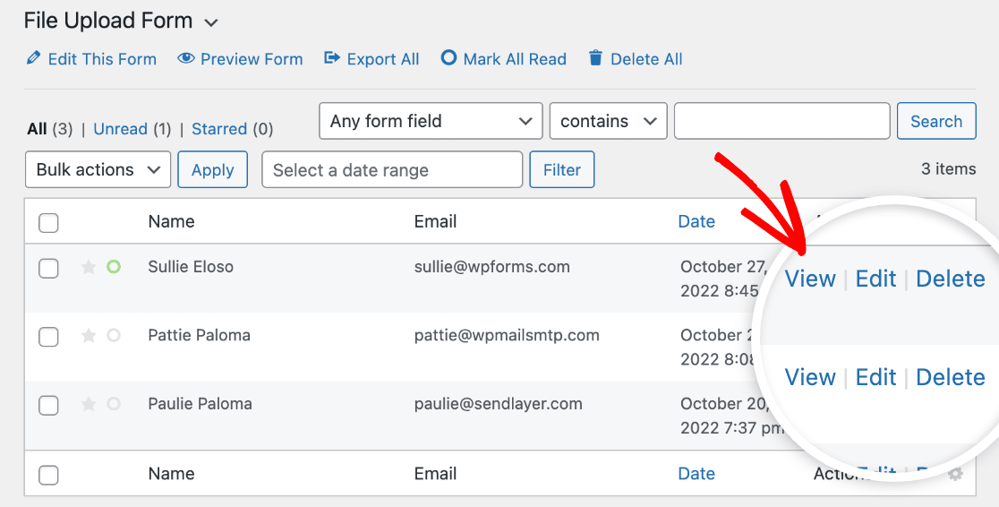
Task: Show the Unread entries filter
Action: coord(120,129)
